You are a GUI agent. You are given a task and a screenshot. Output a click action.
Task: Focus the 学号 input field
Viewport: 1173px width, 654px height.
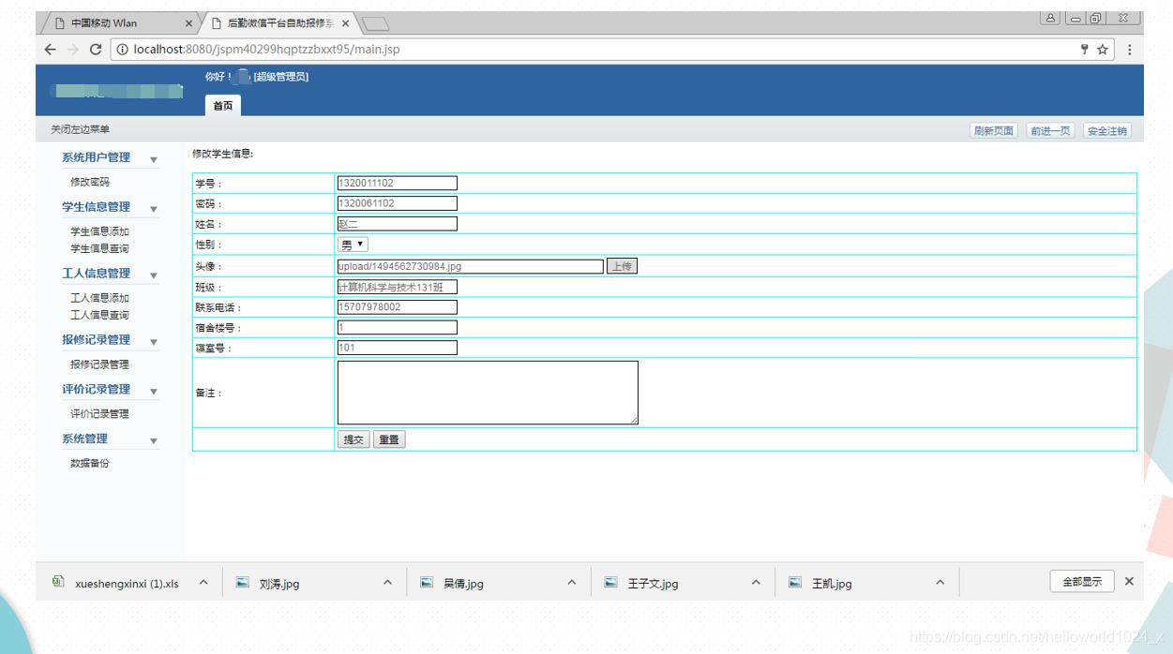coord(398,184)
